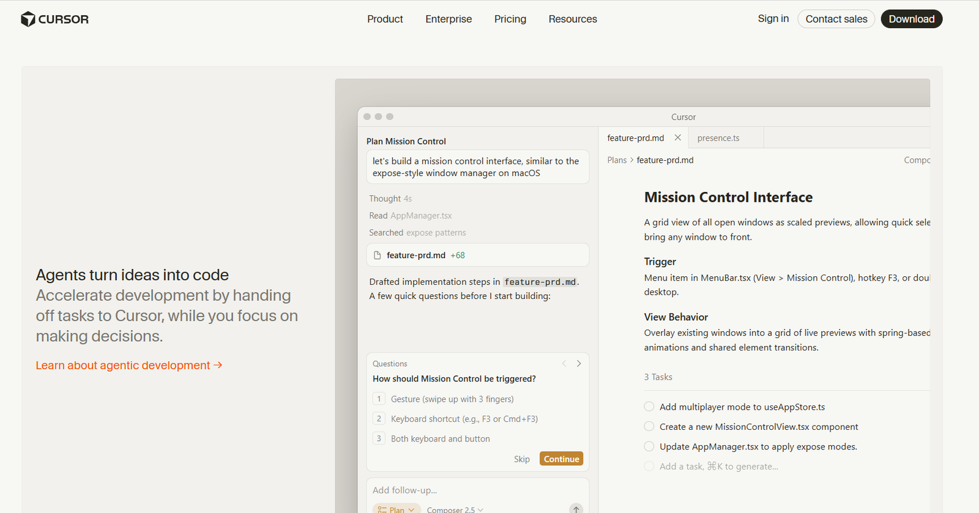The width and height of the screenshot is (979, 513).
Task: Go to the Pricing page
Action: click(510, 19)
